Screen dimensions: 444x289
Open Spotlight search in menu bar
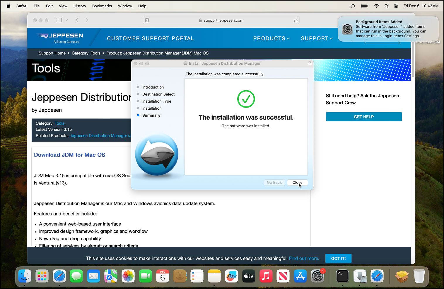386,6
